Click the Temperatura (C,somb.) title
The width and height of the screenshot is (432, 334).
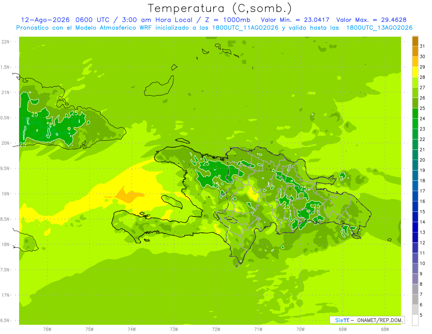tap(220, 8)
